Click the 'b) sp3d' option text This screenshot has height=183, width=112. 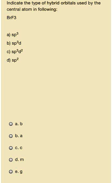(x=14, y=43)
